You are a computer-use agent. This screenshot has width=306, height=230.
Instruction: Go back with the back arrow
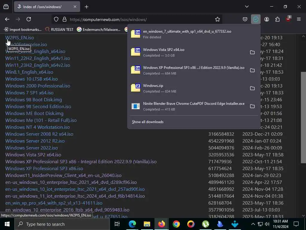click(7, 19)
